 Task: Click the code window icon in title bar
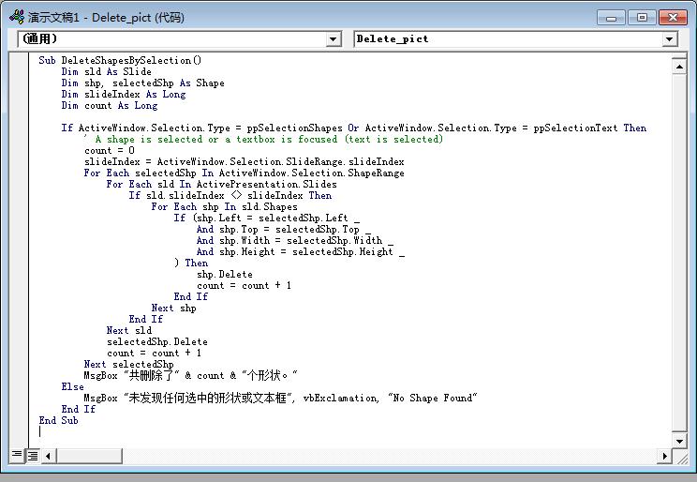(15, 17)
